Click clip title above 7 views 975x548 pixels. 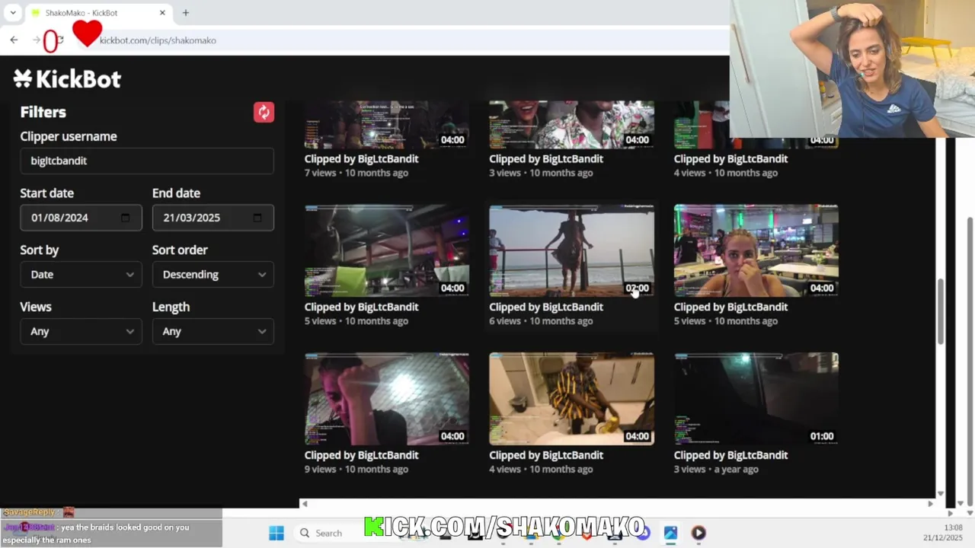pyautogui.click(x=361, y=159)
